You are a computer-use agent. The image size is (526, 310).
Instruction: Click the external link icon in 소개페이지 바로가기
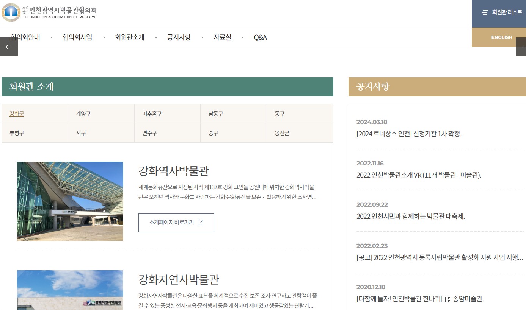201,223
